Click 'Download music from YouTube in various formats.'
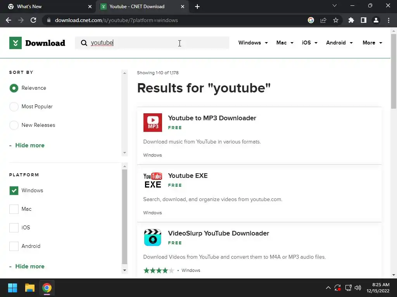Viewport: 397px width, 297px height. pyautogui.click(x=202, y=142)
